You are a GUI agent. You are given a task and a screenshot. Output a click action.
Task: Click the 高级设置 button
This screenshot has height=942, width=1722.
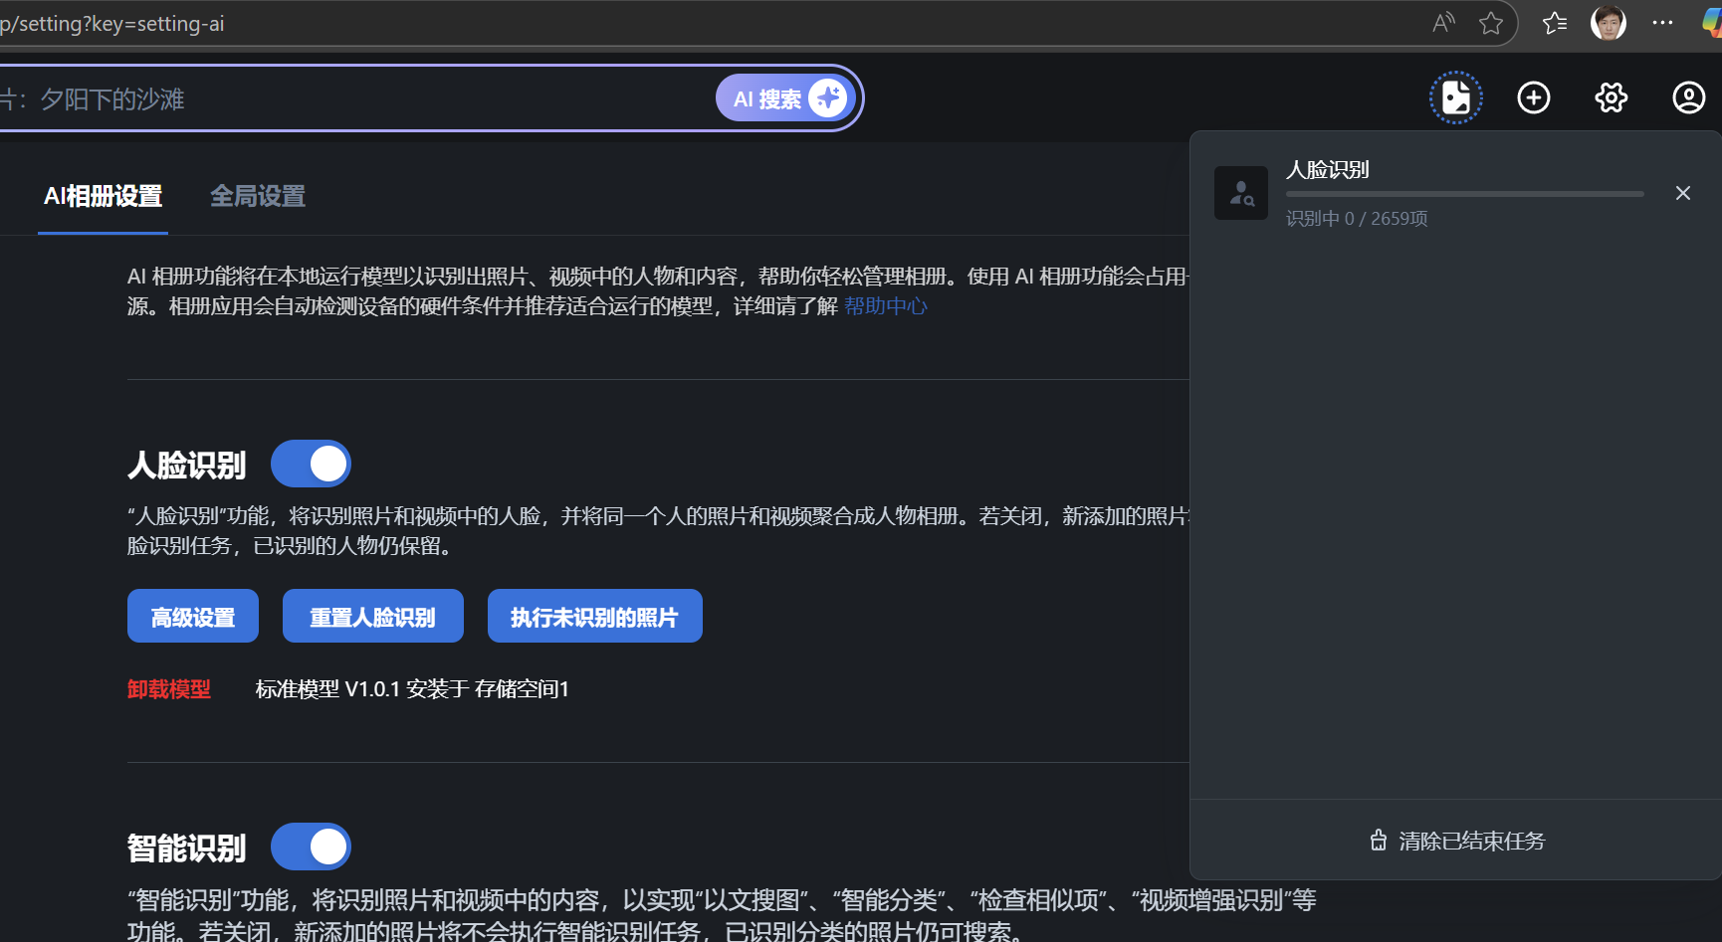point(193,617)
